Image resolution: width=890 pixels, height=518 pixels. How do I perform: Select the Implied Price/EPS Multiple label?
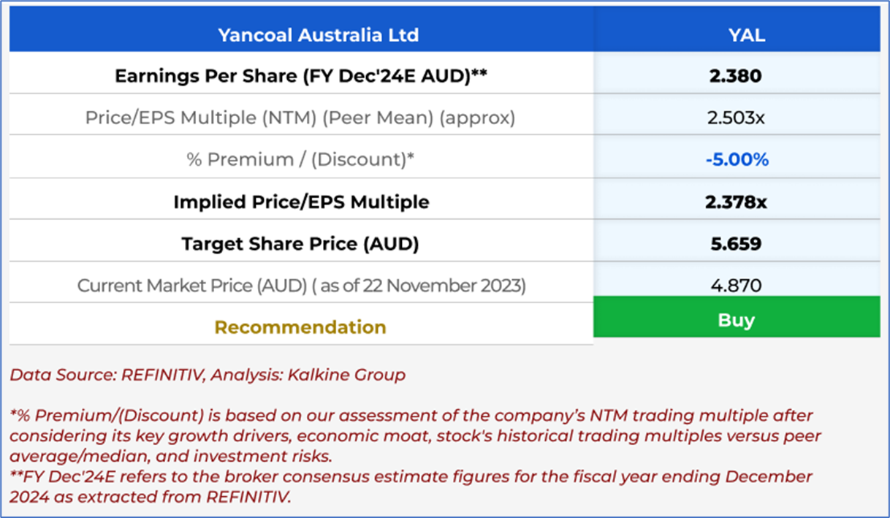300,202
